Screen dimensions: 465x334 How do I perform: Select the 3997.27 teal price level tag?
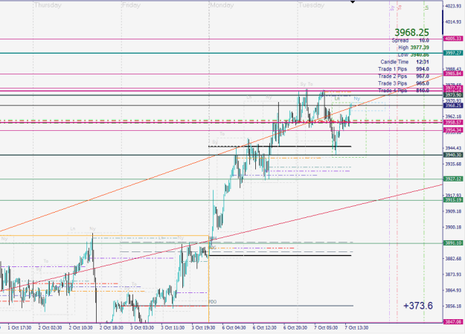pos(453,53)
